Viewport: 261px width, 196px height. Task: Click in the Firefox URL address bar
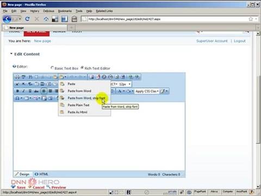coord(167,19)
